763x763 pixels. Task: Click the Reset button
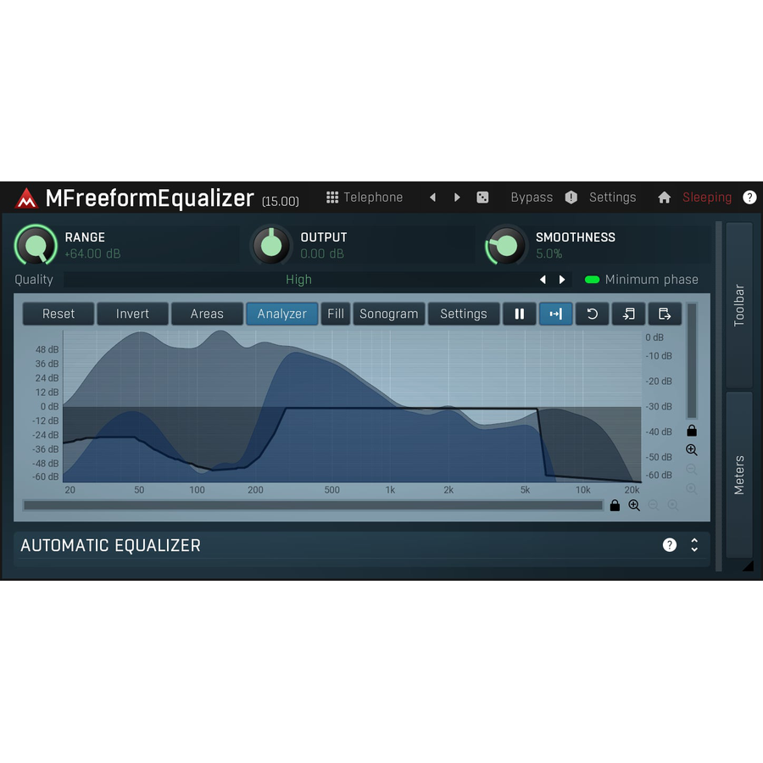point(58,314)
